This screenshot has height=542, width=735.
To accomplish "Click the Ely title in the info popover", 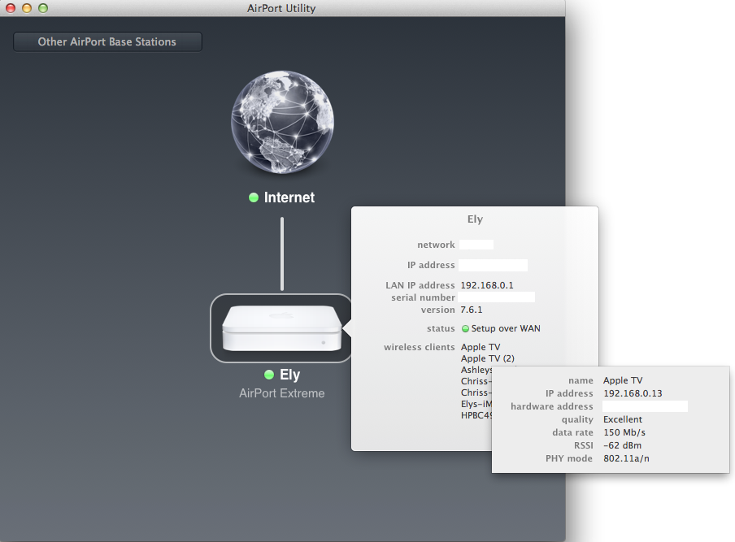I will coord(475,219).
